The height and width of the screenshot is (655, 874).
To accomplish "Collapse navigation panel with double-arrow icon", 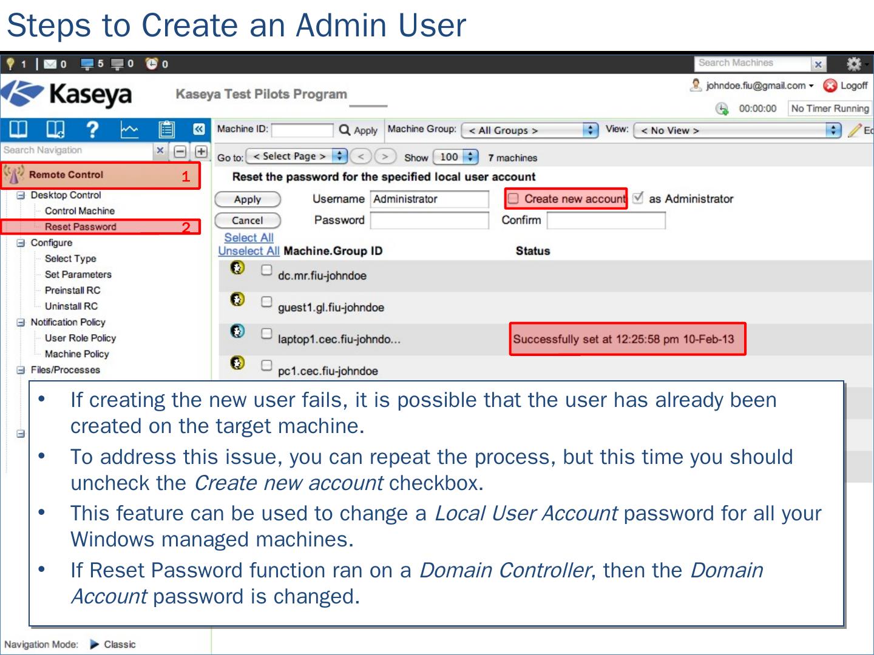I will tap(198, 129).
